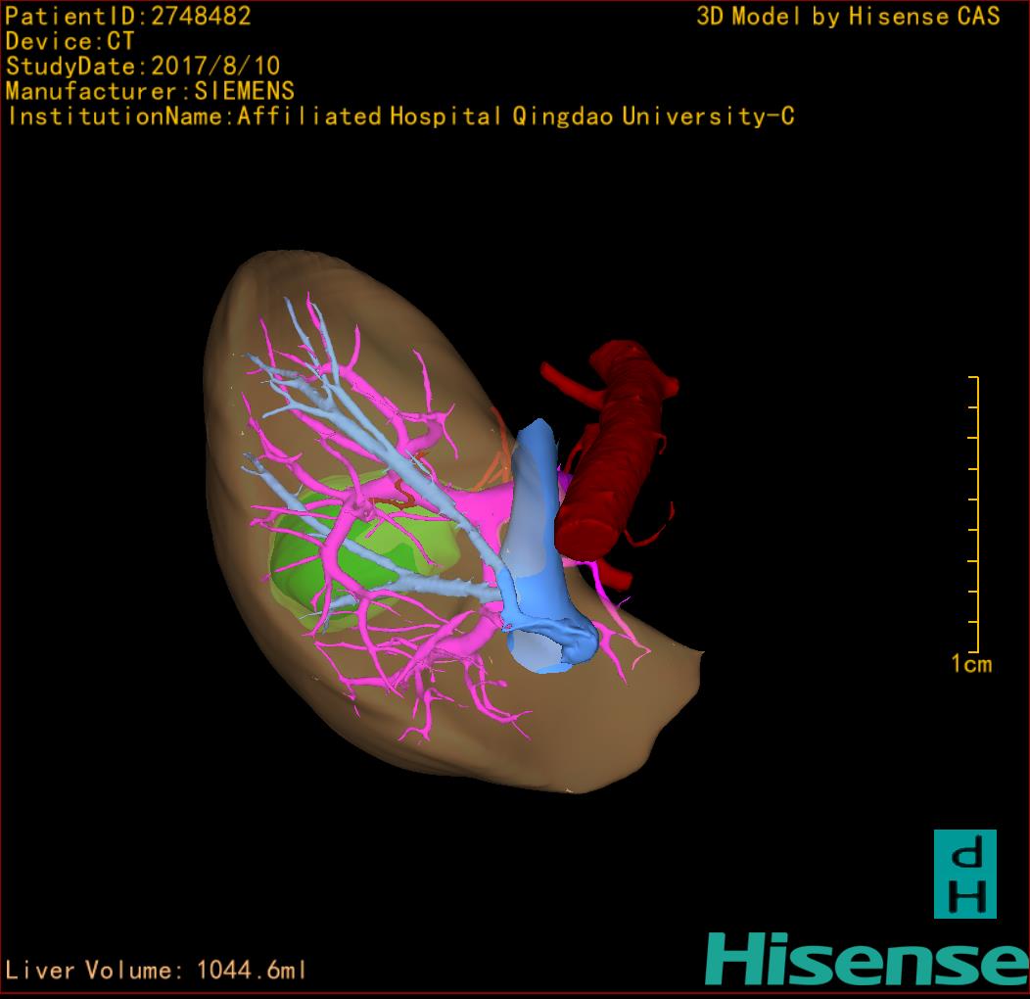Click the teal dH logo icon
The width and height of the screenshot is (1030, 999).
(964, 874)
